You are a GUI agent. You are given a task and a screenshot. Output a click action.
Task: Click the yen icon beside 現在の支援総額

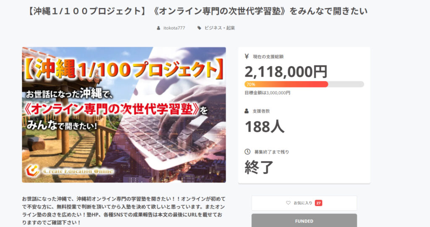pos(246,57)
